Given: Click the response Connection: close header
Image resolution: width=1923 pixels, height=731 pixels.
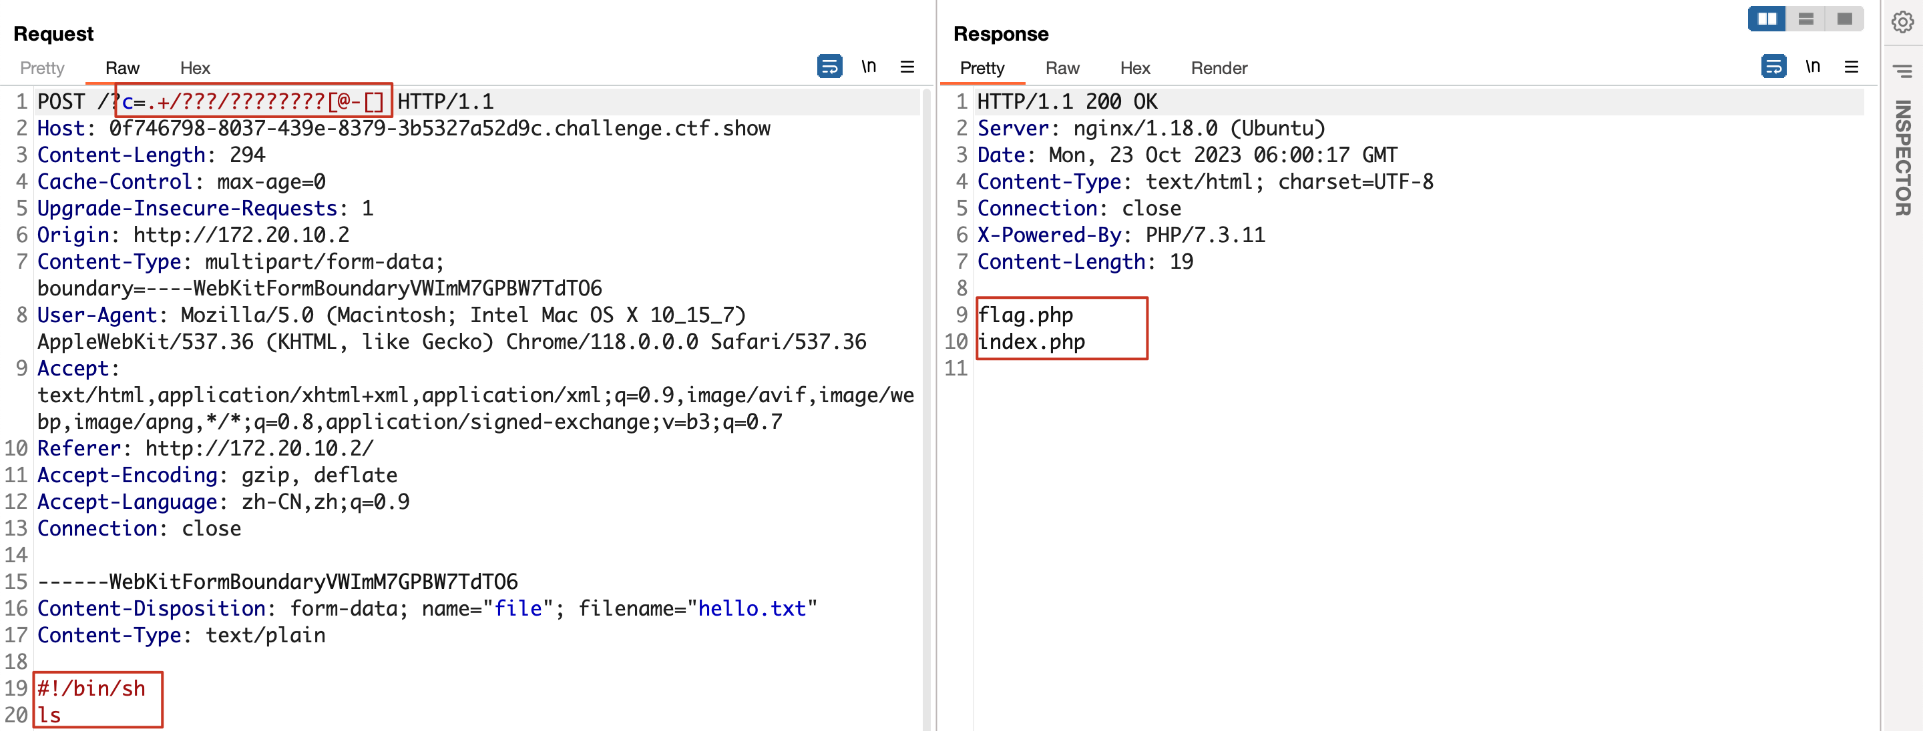Looking at the screenshot, I should (x=1080, y=209).
